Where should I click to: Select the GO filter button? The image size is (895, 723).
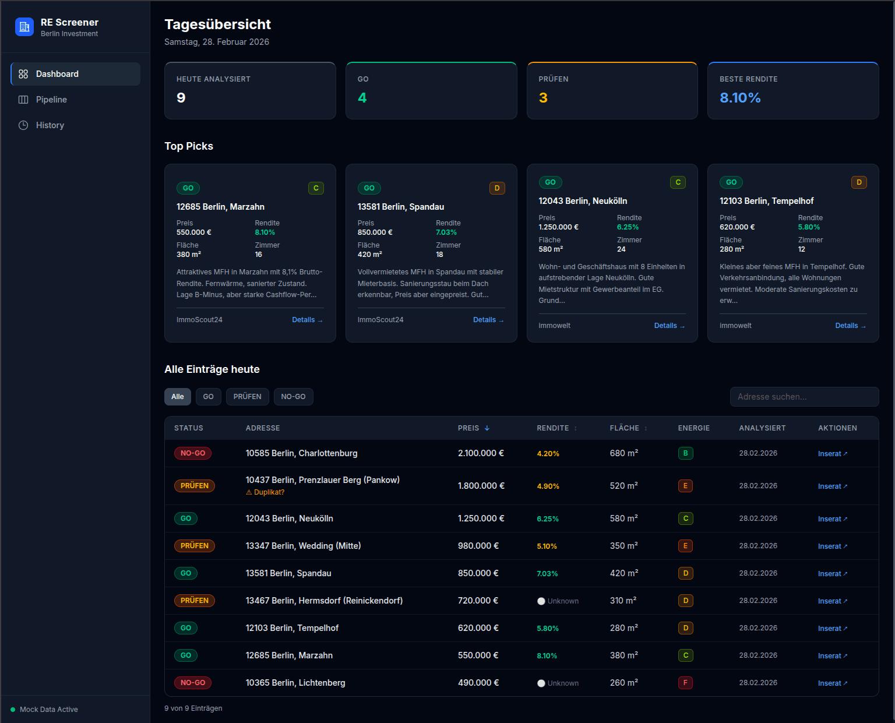[208, 397]
